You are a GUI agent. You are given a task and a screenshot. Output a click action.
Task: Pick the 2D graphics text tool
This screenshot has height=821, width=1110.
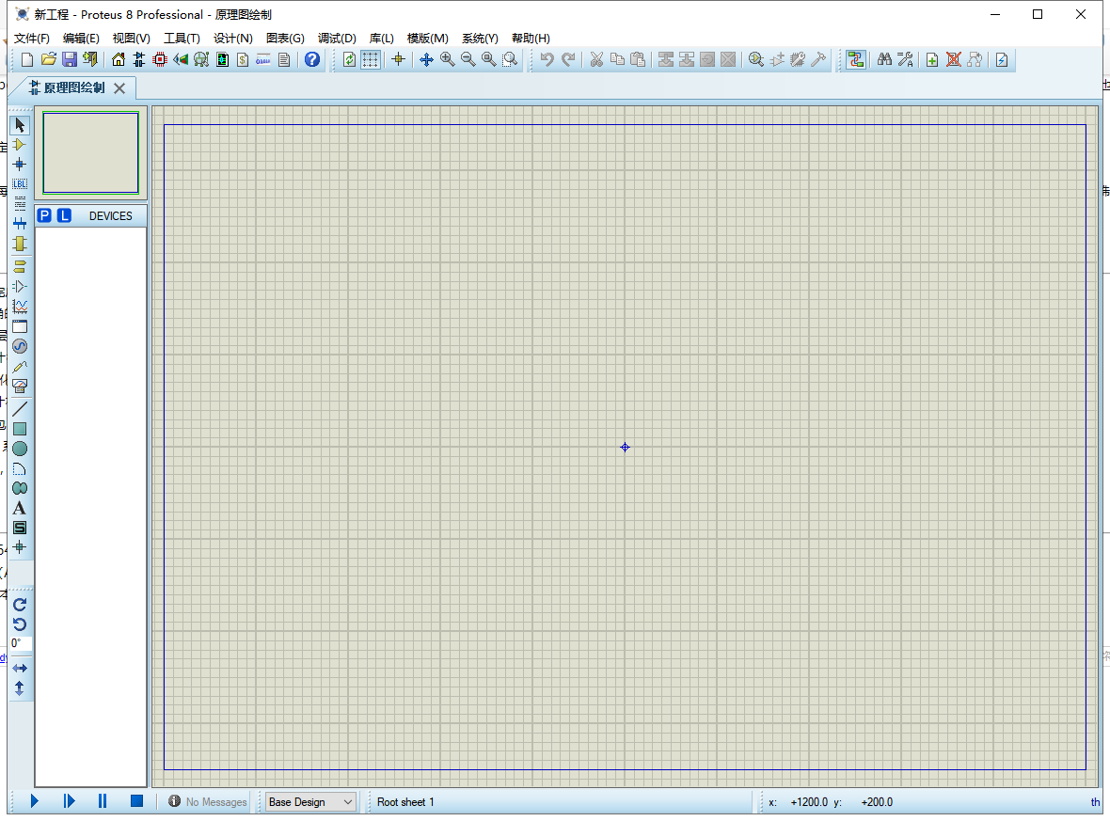pyautogui.click(x=20, y=508)
